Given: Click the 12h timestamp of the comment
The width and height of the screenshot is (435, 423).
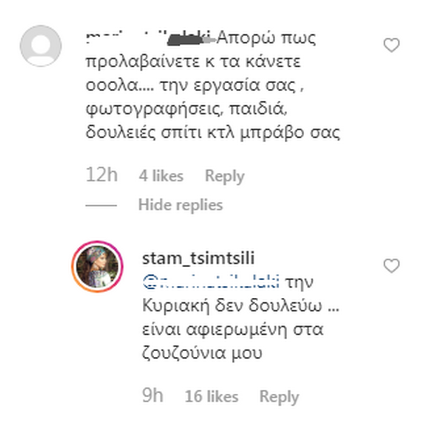Looking at the screenshot, I should pos(102,175).
